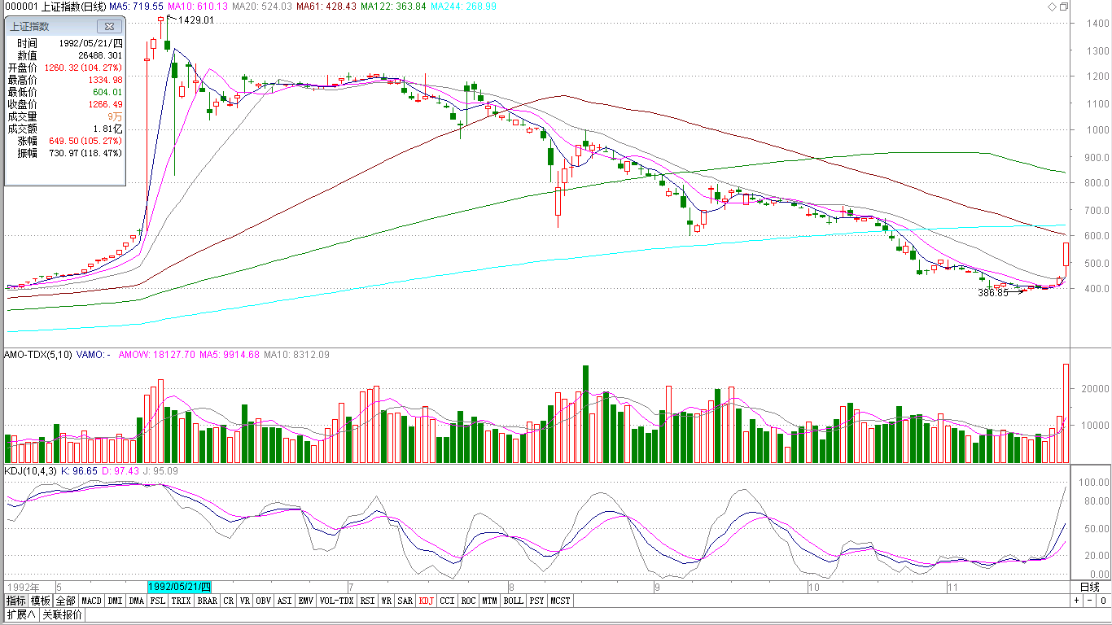This screenshot has height=625, width=1112.
Task: Expand the 扩展 panel
Action: (21, 614)
